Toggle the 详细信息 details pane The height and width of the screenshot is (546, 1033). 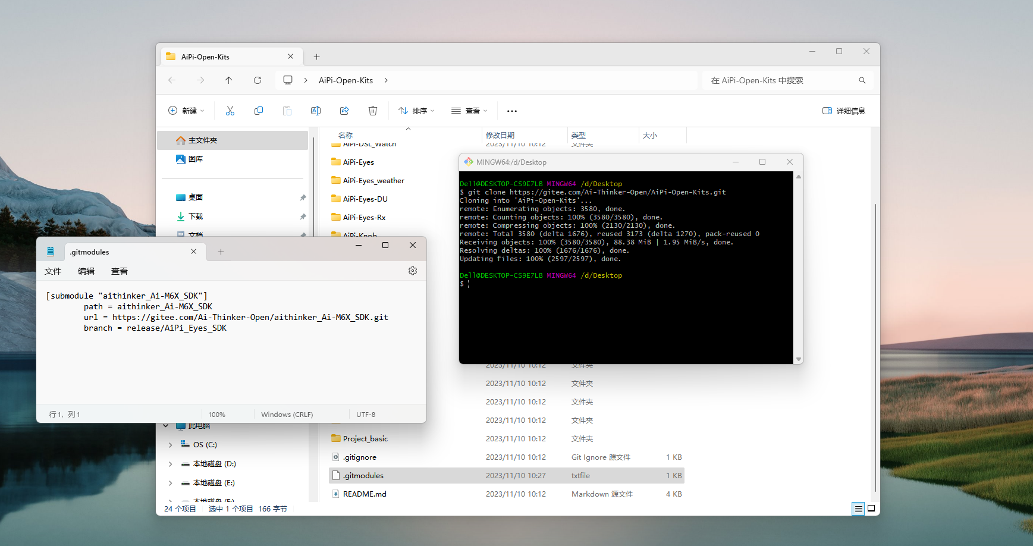[x=844, y=111]
